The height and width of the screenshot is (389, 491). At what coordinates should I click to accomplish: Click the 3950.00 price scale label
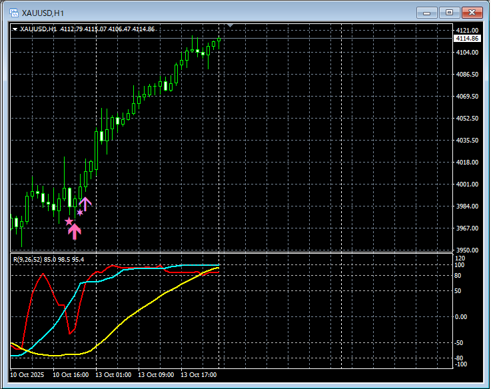pos(467,250)
